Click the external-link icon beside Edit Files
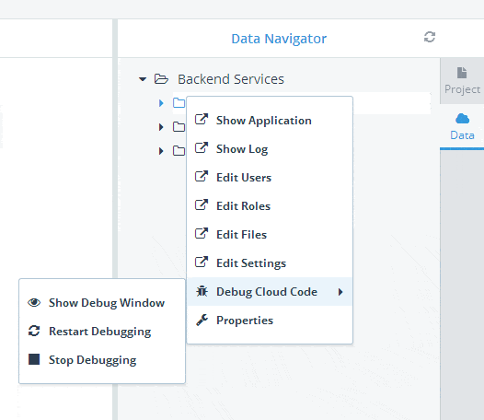Screen dimensions: 484x420 click(202, 233)
